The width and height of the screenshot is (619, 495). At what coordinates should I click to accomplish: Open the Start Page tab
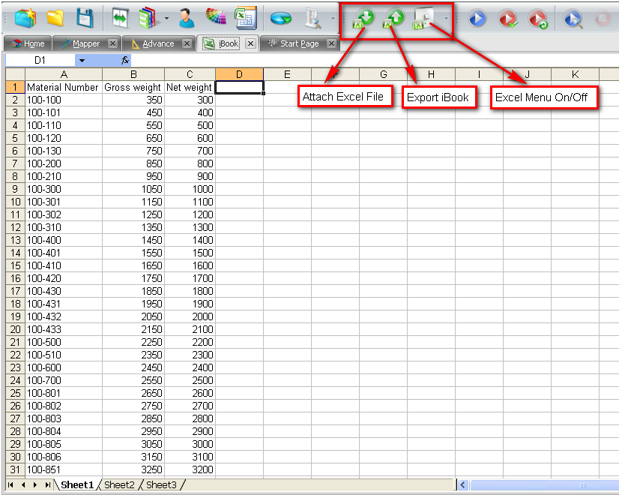pos(299,43)
